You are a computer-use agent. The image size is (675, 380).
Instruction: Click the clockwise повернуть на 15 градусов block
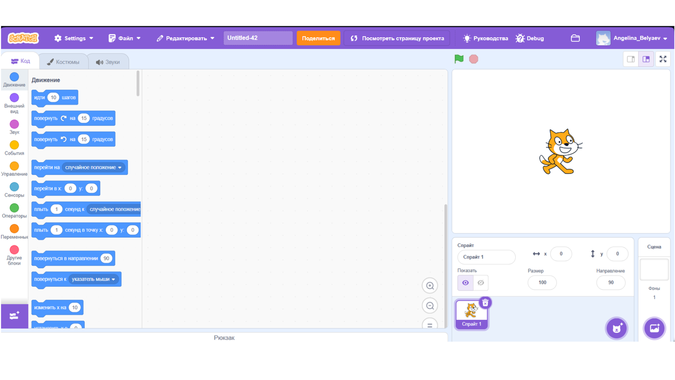(73, 118)
